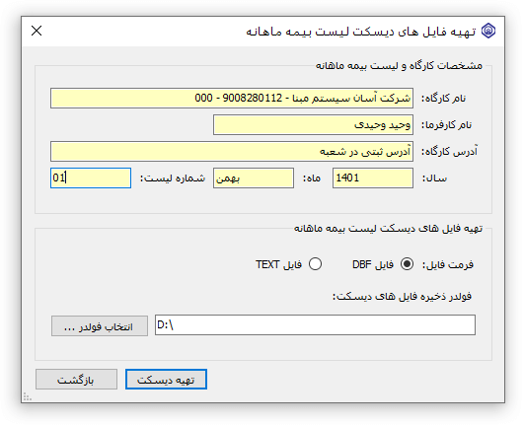Click the آدرس کارگاه address field

tap(232, 151)
